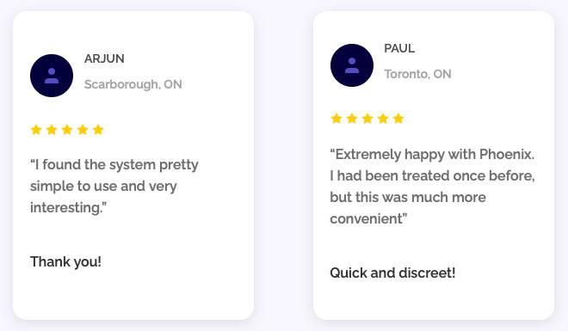Select the PAUL reviewer name
Screen dimensions: 568x331
point(399,48)
